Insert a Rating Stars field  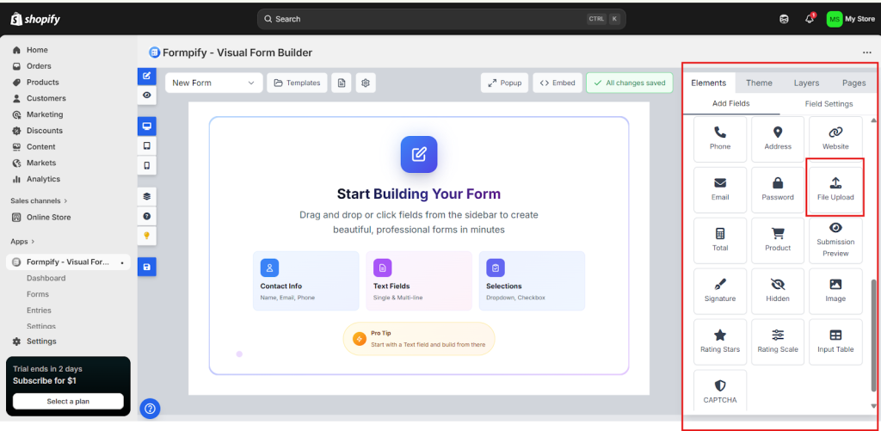click(719, 341)
